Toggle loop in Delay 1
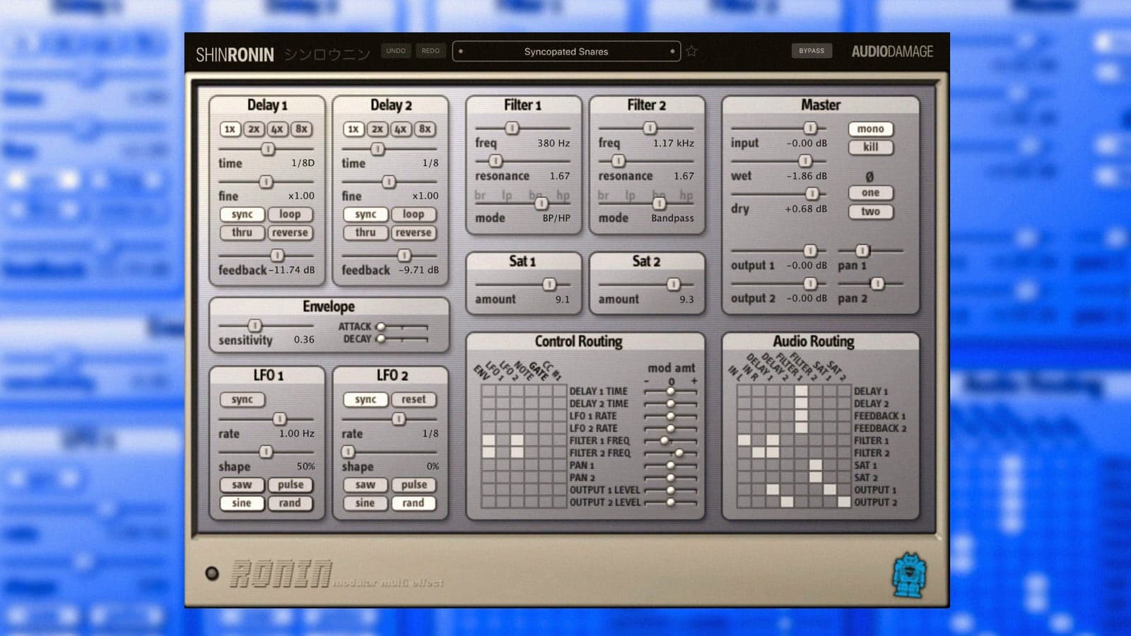Viewport: 1131px width, 636px height. click(x=290, y=214)
